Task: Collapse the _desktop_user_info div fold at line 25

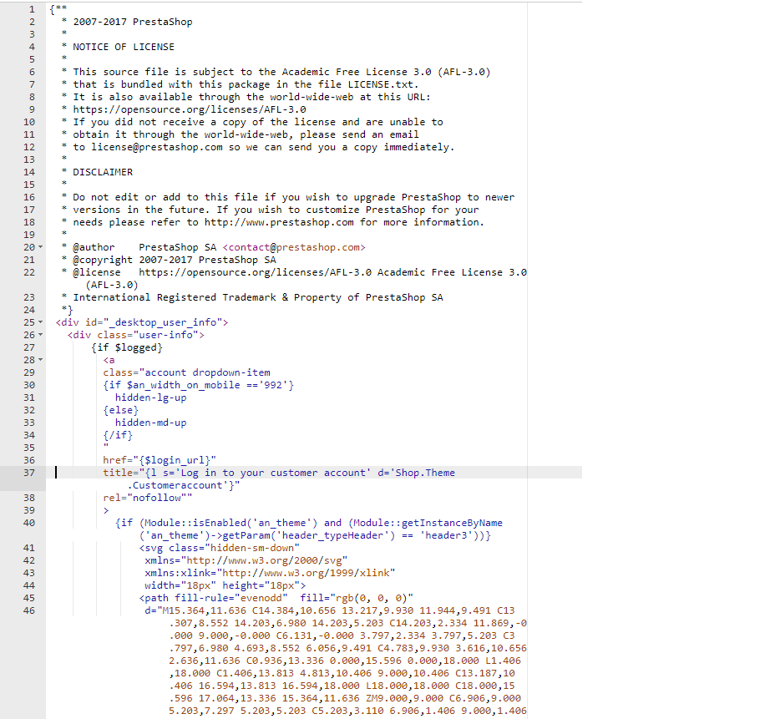Action: pyautogui.click(x=41, y=322)
